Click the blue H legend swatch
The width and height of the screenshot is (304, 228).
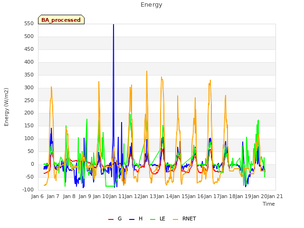click(x=132, y=219)
